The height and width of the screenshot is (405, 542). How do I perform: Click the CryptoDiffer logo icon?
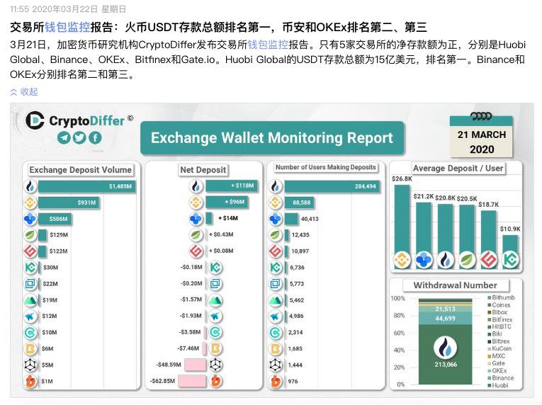point(35,120)
